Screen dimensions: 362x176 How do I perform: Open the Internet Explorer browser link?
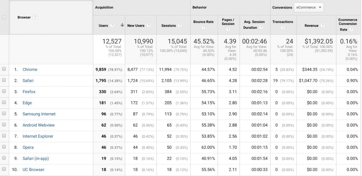(38, 136)
